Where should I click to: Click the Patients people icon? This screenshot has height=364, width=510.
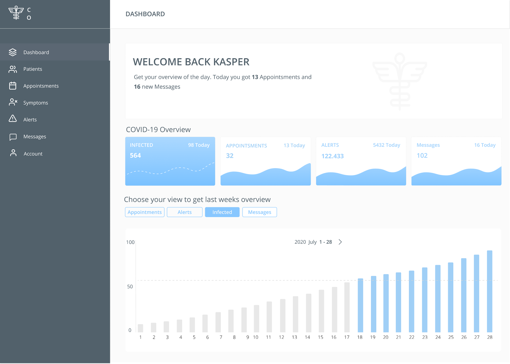pos(12,69)
